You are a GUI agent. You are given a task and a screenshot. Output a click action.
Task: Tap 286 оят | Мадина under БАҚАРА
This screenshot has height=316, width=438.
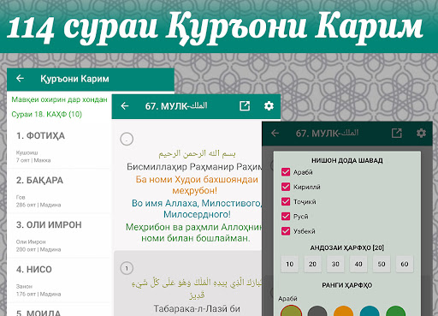pos(38,205)
